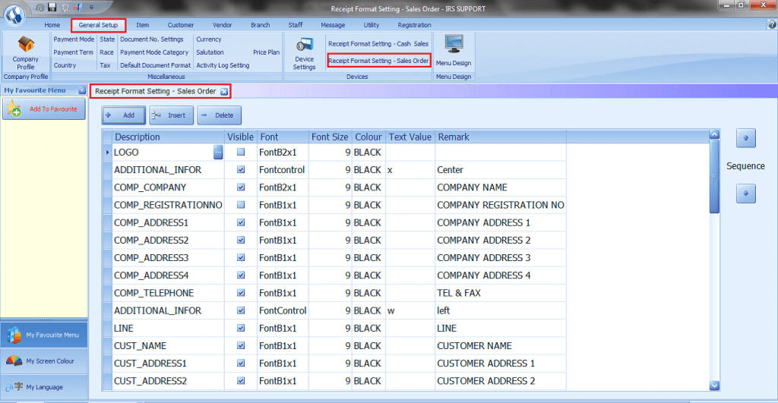Move sequence down with the down arrow
Viewport: 778px width, 403px height.
pyautogui.click(x=746, y=194)
